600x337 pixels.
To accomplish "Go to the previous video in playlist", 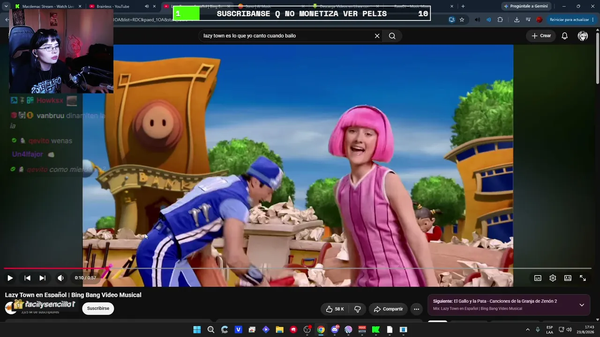I will pyautogui.click(x=27, y=278).
